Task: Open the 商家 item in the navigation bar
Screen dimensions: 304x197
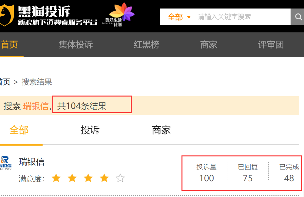Action: pyautogui.click(x=209, y=45)
